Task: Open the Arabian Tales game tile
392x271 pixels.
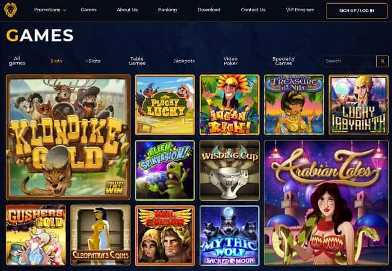Action: pyautogui.click(x=326, y=203)
